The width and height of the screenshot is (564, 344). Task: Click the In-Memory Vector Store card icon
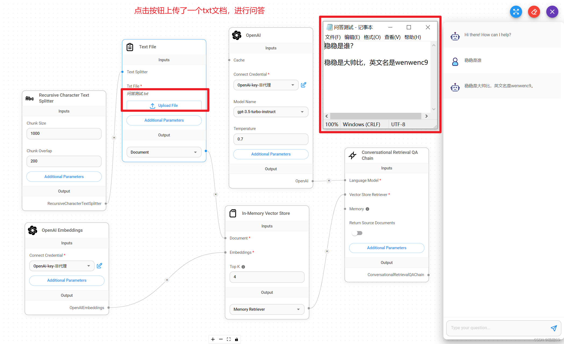tap(233, 213)
